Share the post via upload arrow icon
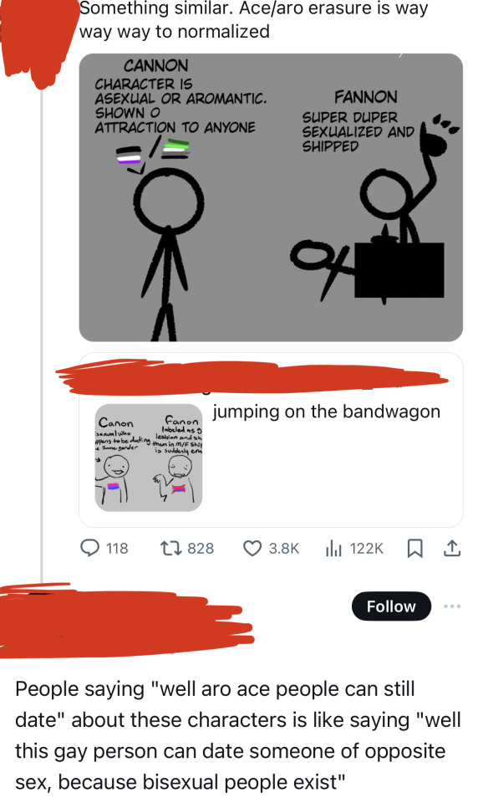 451,549
